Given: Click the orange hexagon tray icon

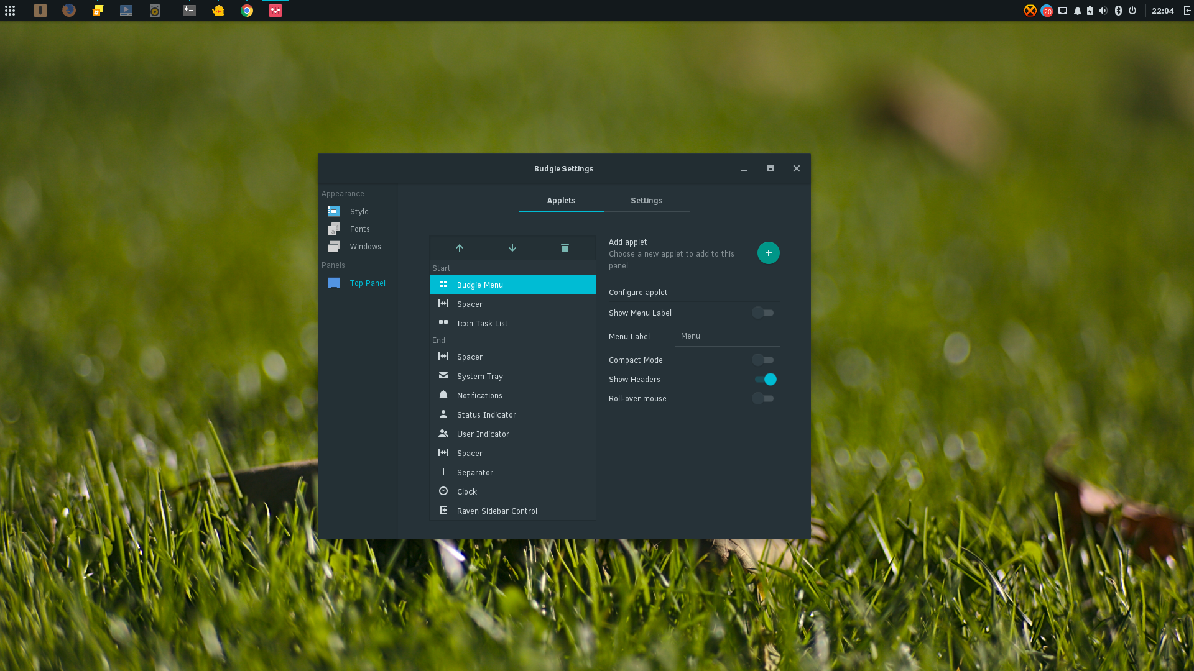Looking at the screenshot, I should point(1030,11).
